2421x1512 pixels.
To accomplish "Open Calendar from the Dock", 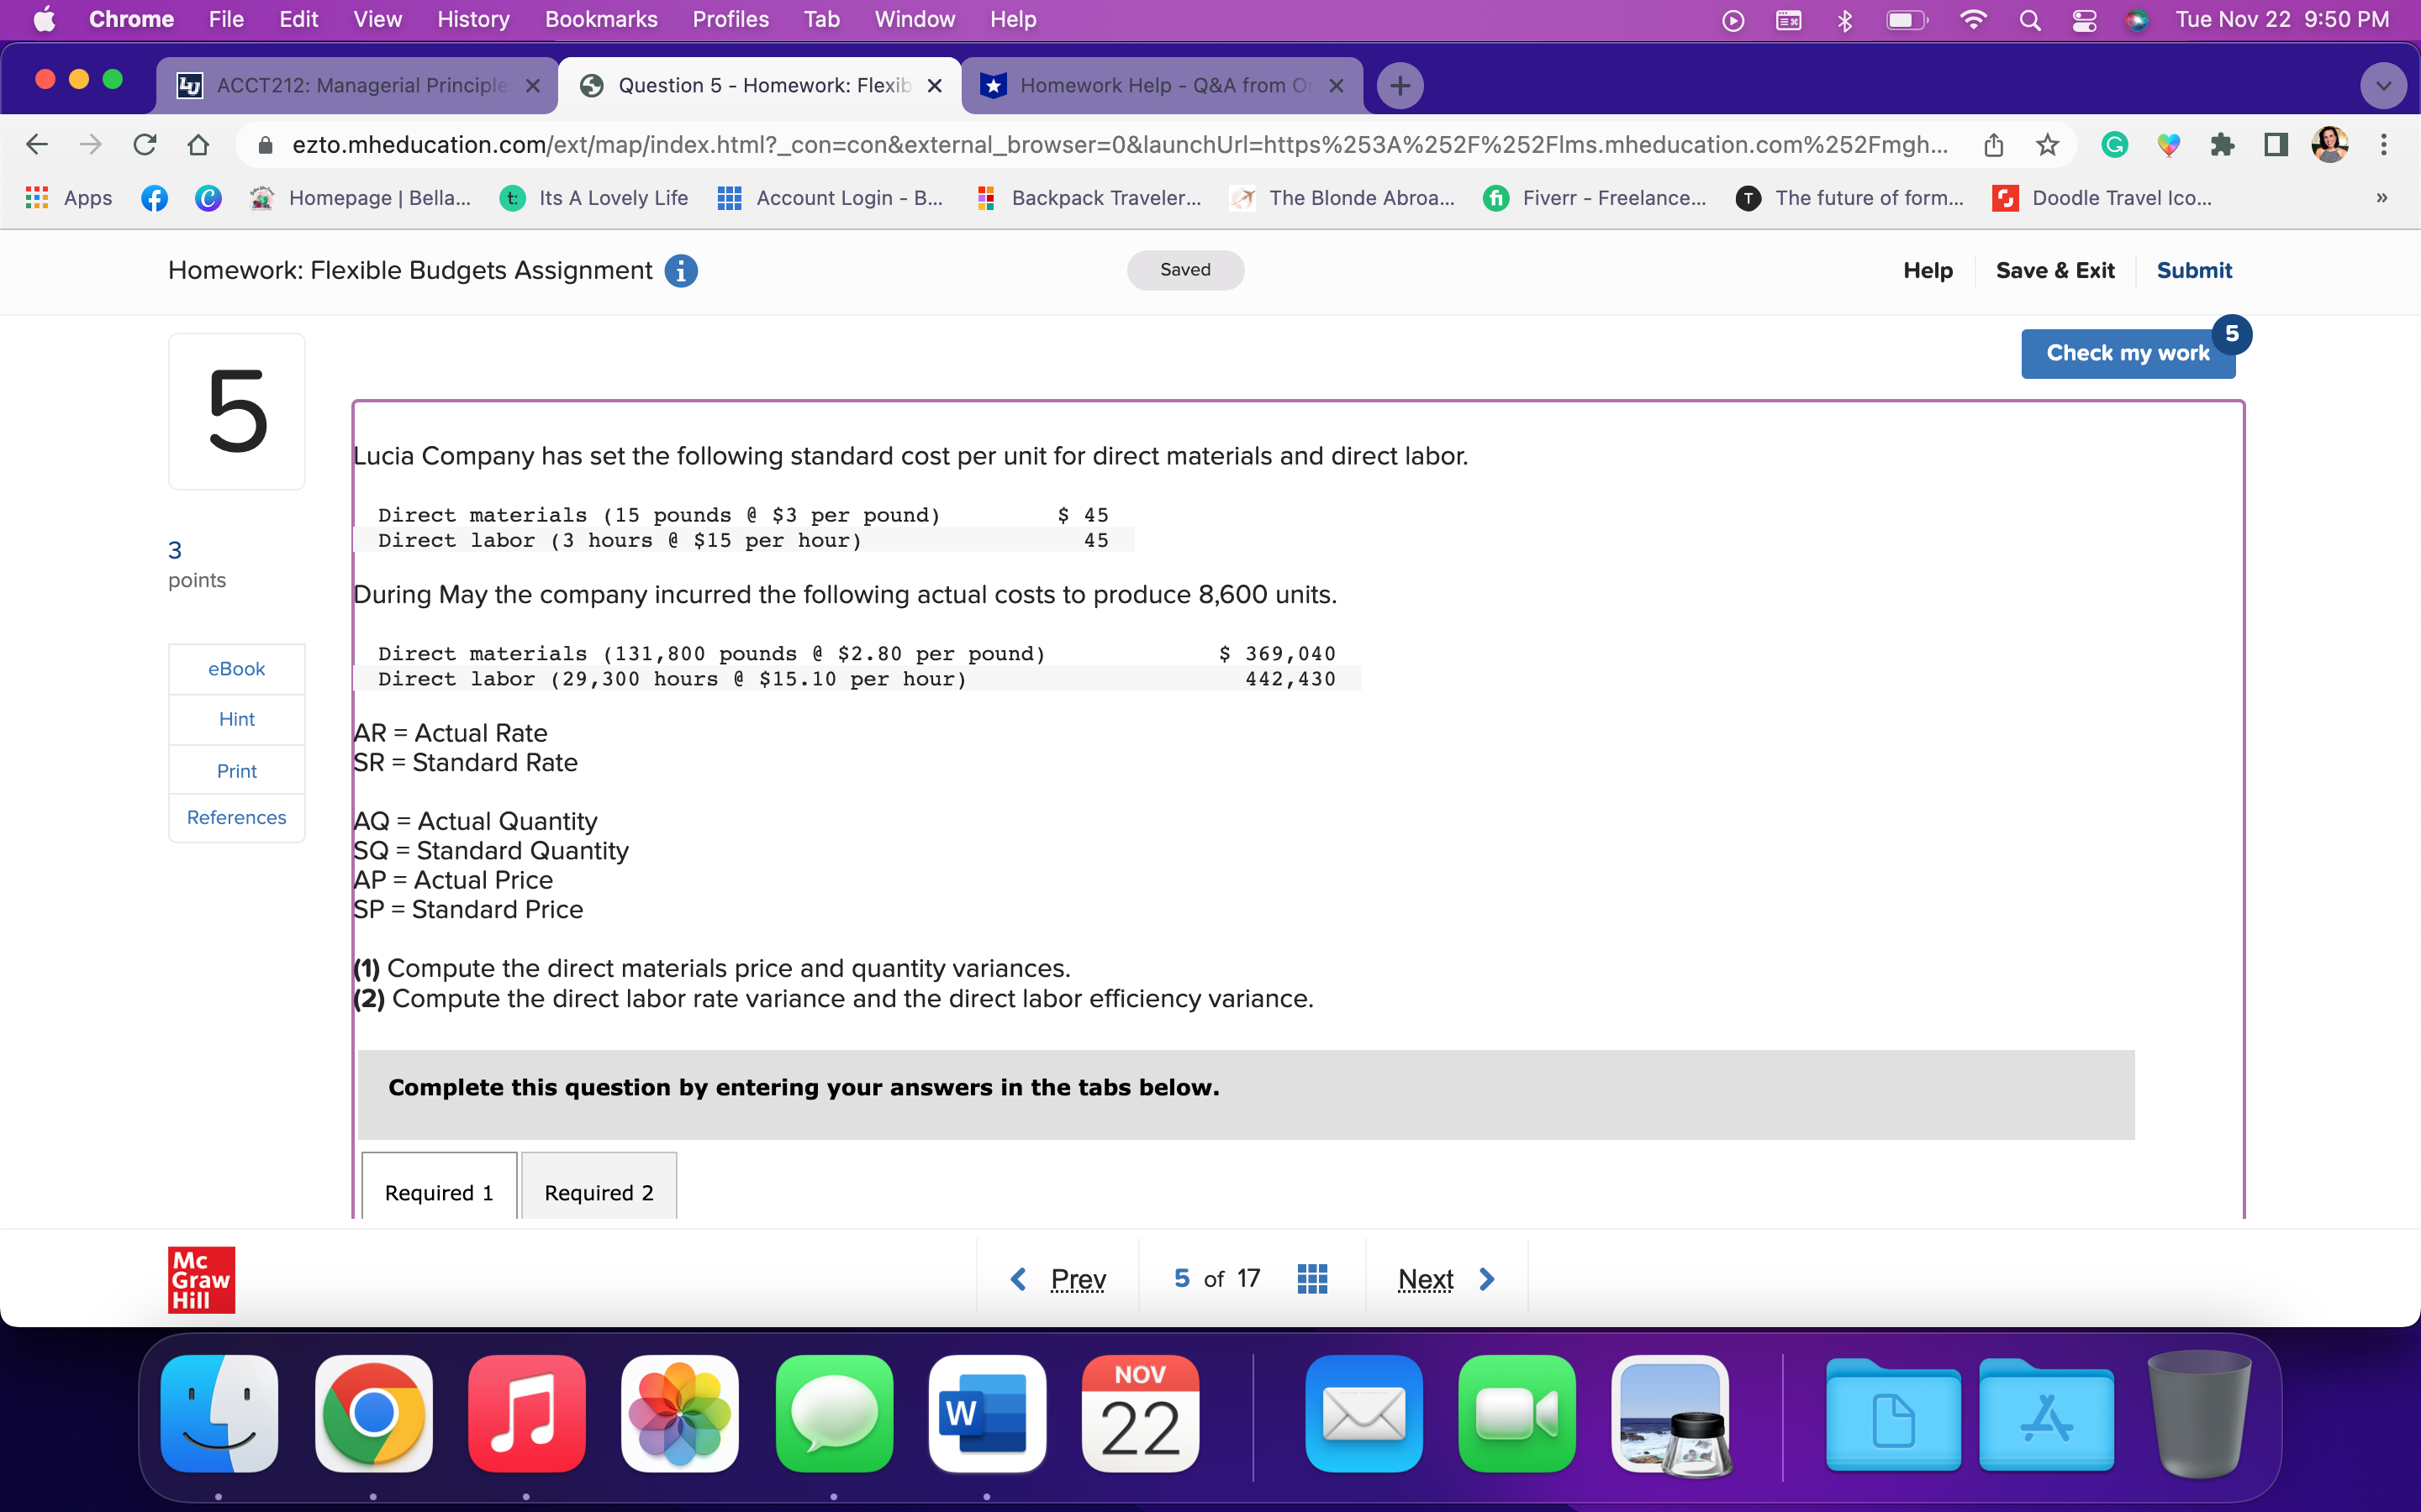I will (1140, 1414).
